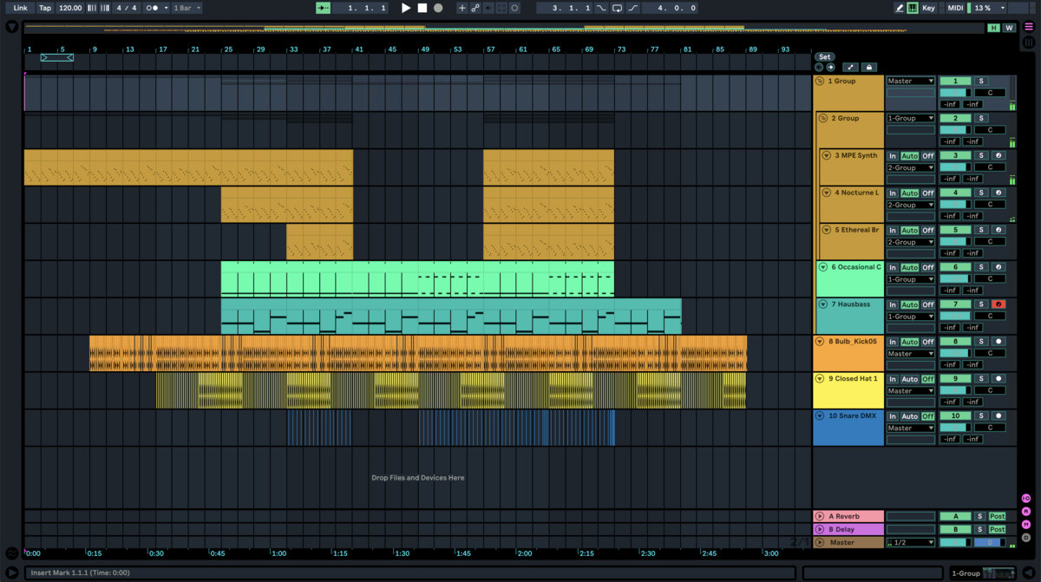Disarm the 7 Hausbass track
The height and width of the screenshot is (582, 1041).
pyautogui.click(x=998, y=304)
